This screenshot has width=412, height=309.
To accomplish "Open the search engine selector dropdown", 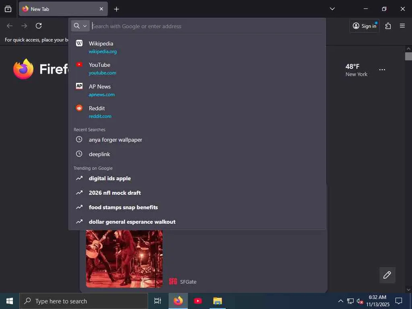I will tap(80, 26).
